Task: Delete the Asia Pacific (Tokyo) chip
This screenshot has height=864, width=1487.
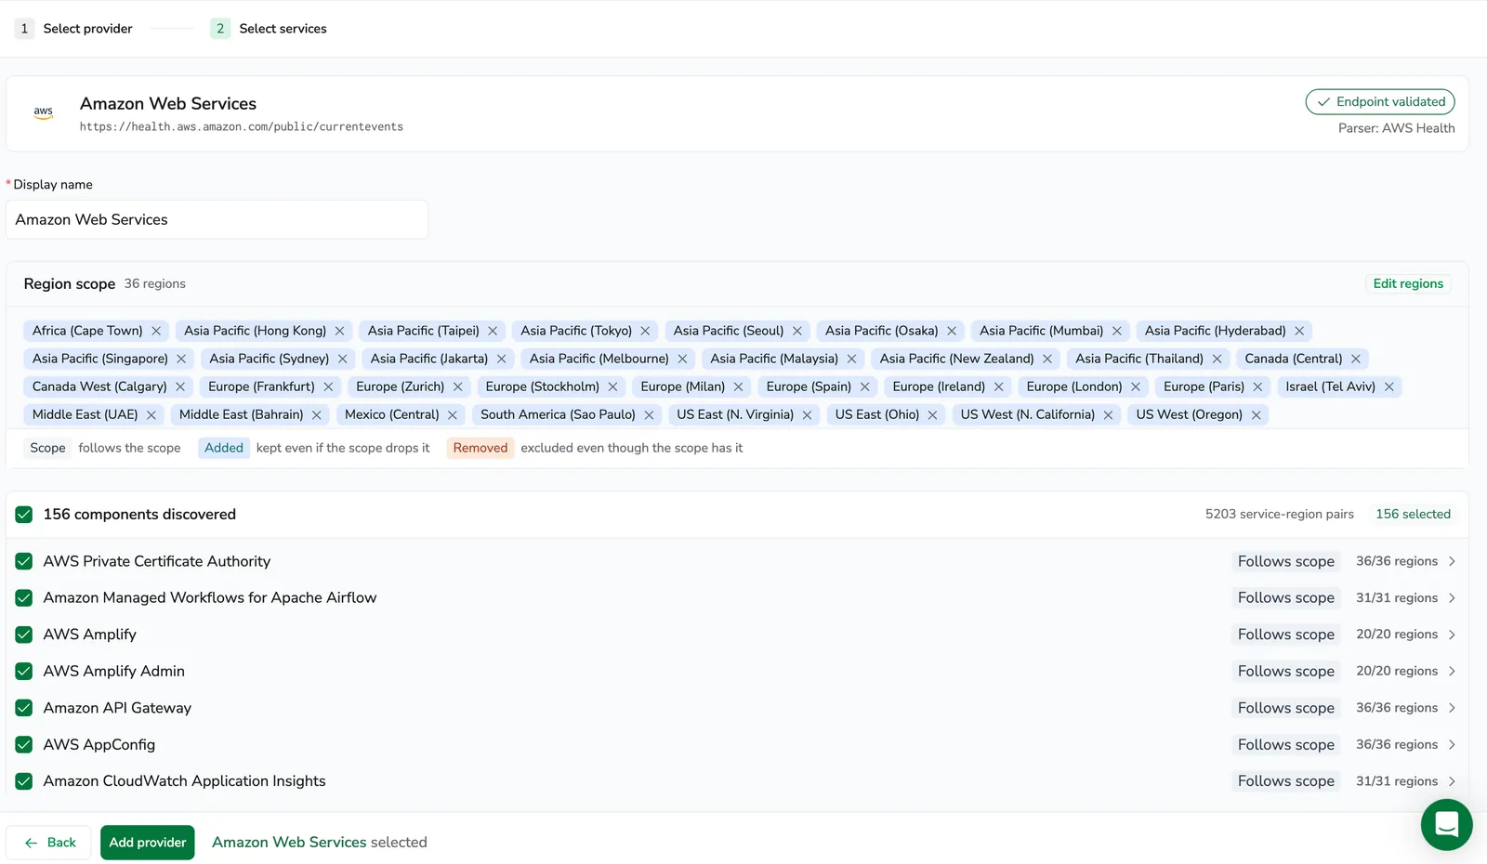Action: (645, 331)
